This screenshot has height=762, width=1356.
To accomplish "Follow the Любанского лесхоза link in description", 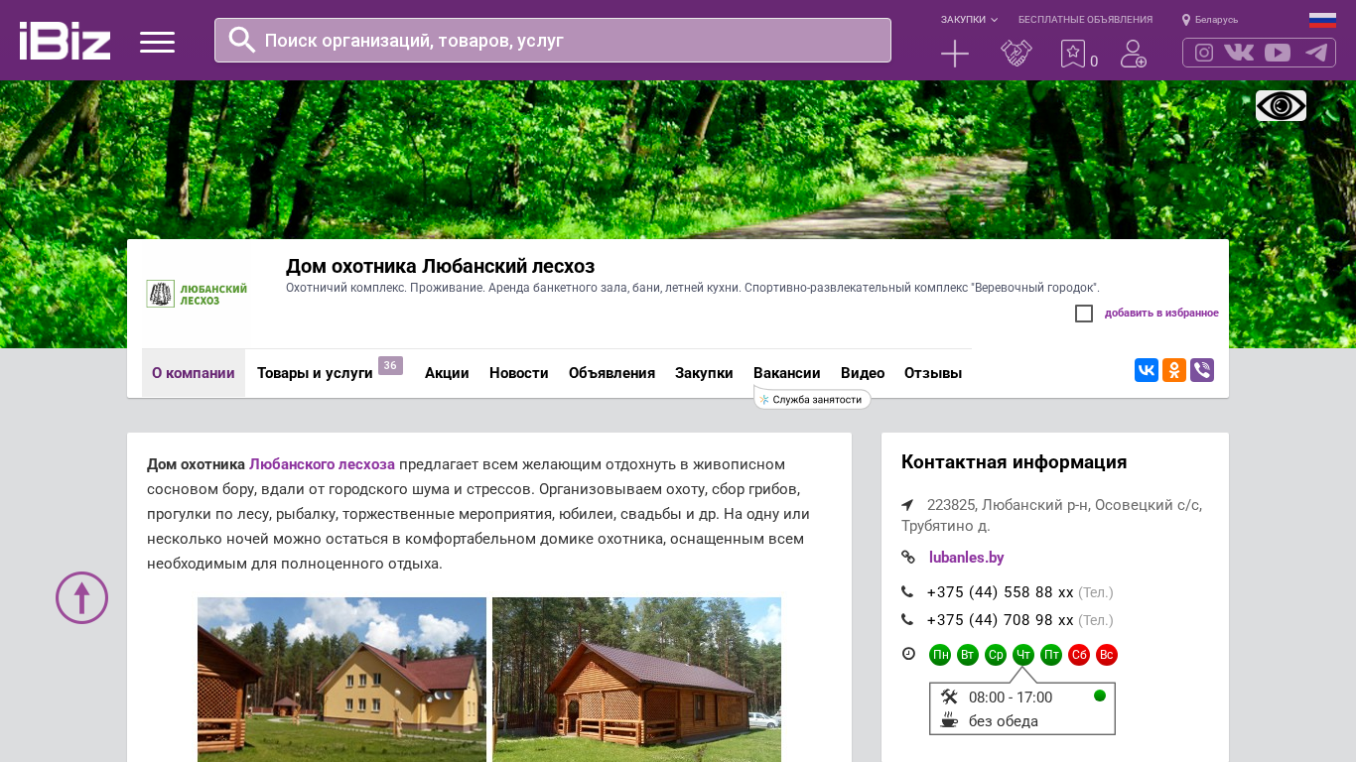I will pyautogui.click(x=322, y=464).
